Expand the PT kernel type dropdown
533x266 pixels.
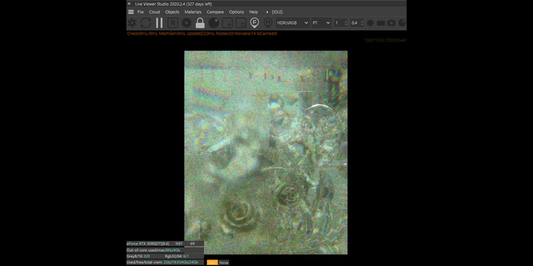coord(321,23)
